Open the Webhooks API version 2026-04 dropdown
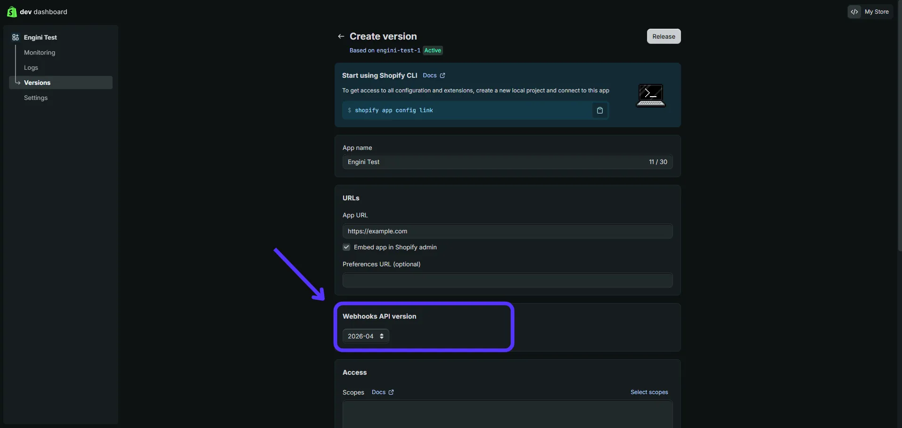Viewport: 902px width, 428px height. (x=366, y=336)
